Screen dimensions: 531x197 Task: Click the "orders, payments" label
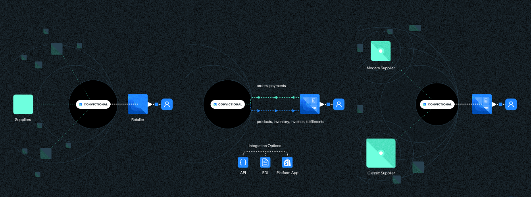pos(271,86)
